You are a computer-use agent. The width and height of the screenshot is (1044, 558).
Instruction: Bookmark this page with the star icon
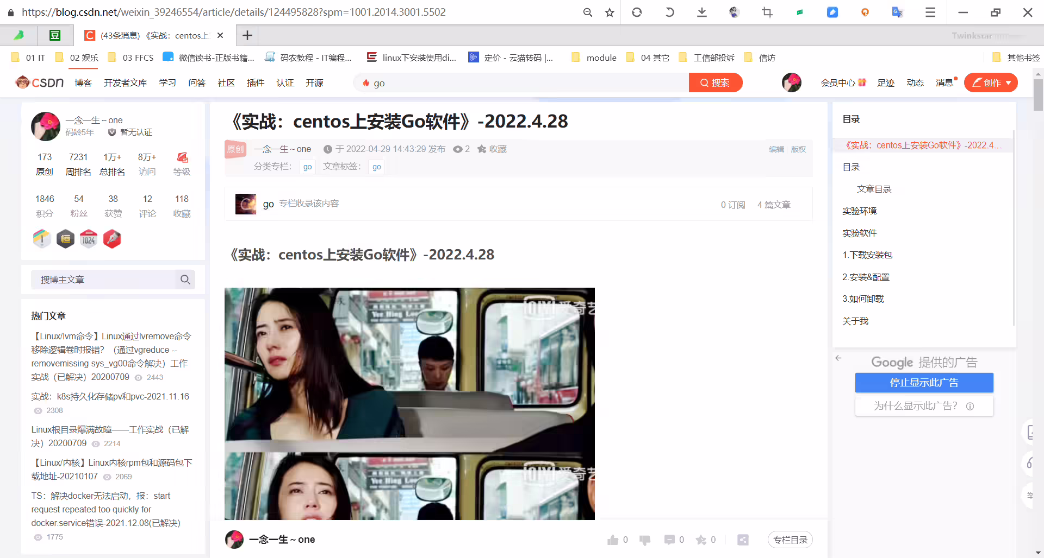(x=610, y=12)
